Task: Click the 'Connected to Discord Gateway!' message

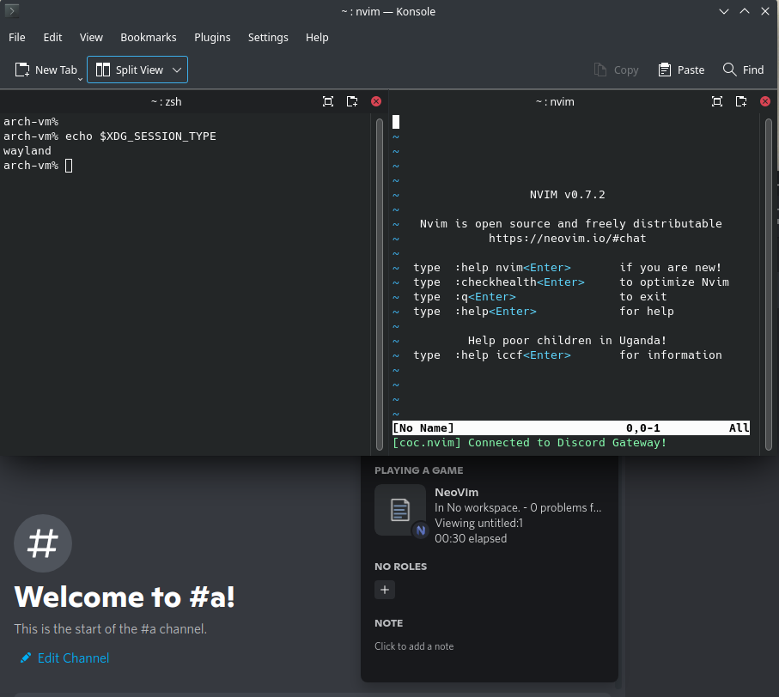Action: point(567,442)
